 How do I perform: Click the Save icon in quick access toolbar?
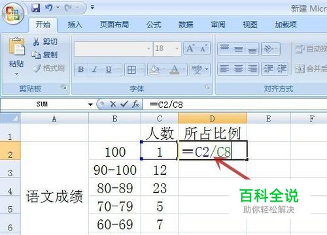click(36, 8)
